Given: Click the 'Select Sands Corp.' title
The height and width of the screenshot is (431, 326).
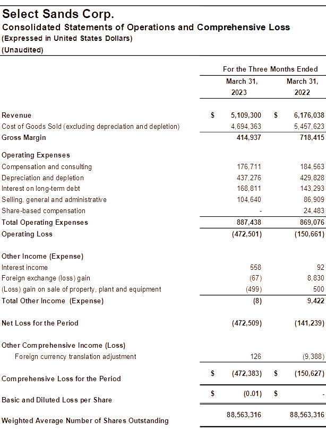Looking at the screenshot, I should [x=58, y=14].
